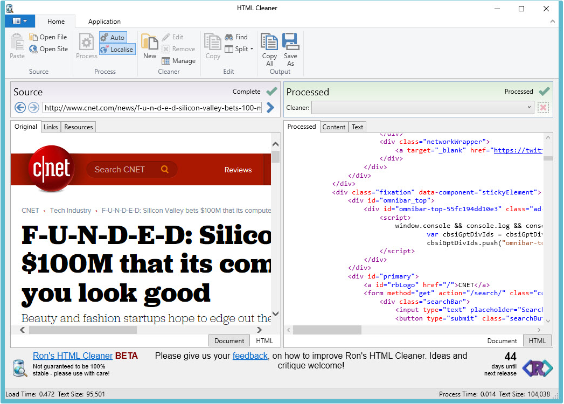
Task: Open the Links tab in Source panel
Action: [x=51, y=127]
